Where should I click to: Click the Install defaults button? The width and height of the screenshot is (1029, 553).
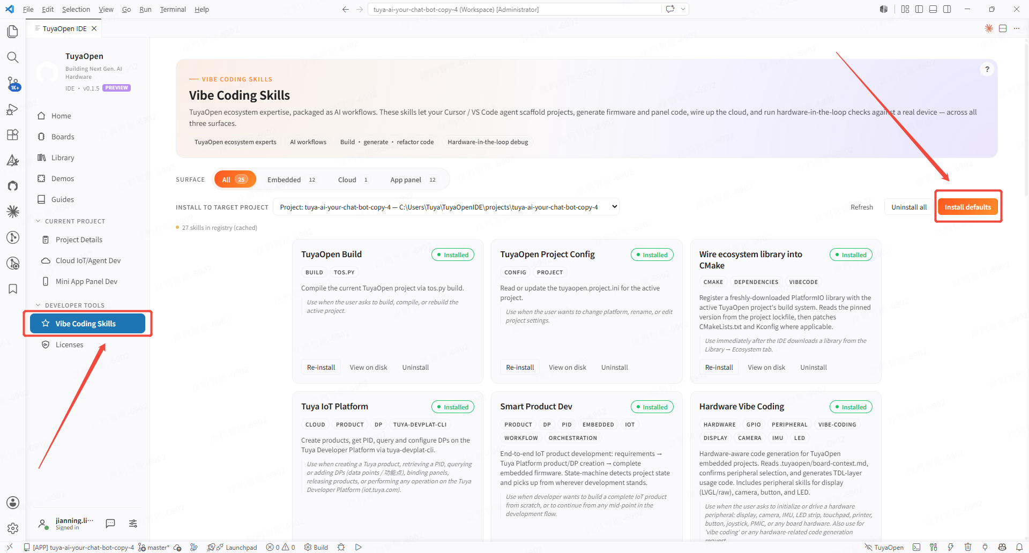pyautogui.click(x=967, y=207)
